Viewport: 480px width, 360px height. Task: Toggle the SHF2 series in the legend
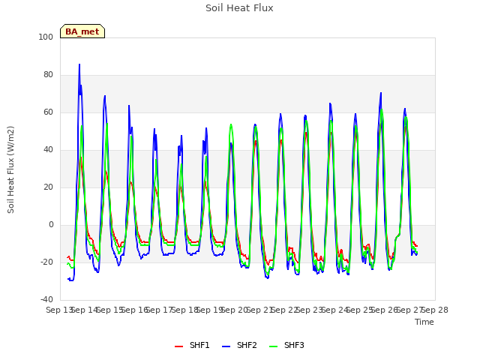(x=239, y=345)
